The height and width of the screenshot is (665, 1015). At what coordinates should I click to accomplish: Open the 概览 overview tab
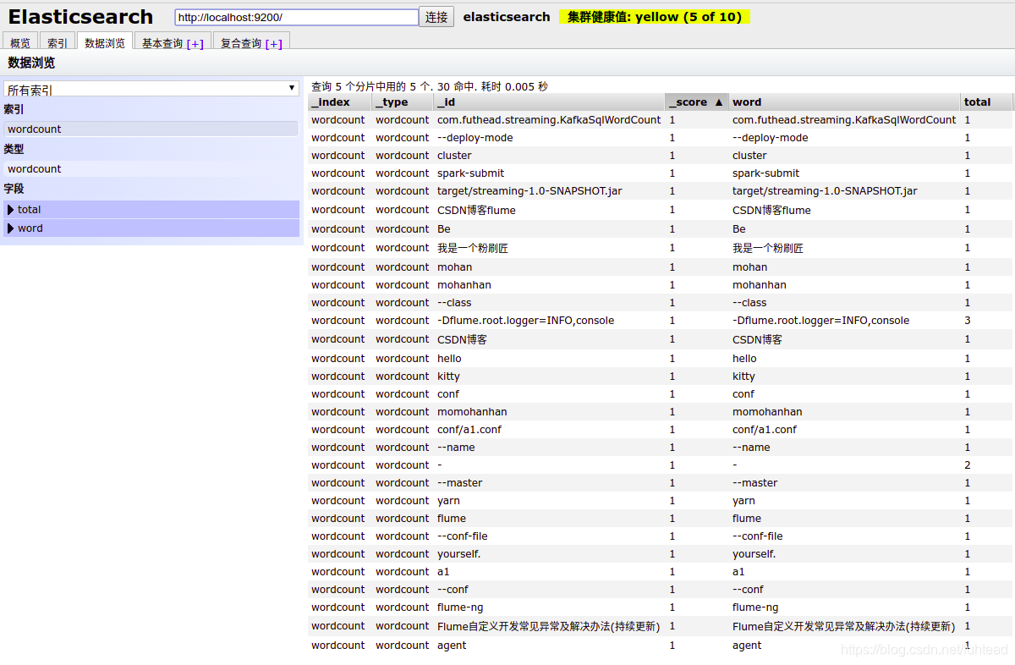coord(20,43)
